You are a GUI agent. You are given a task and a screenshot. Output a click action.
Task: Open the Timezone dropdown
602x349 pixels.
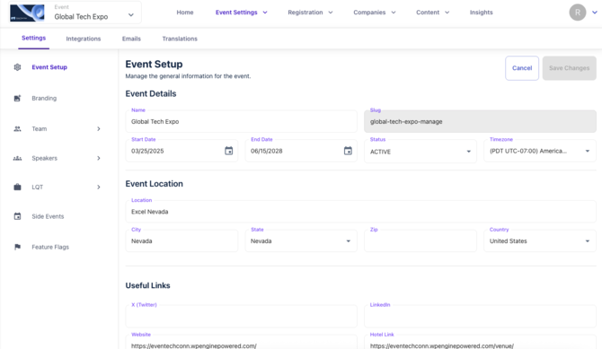(540, 151)
